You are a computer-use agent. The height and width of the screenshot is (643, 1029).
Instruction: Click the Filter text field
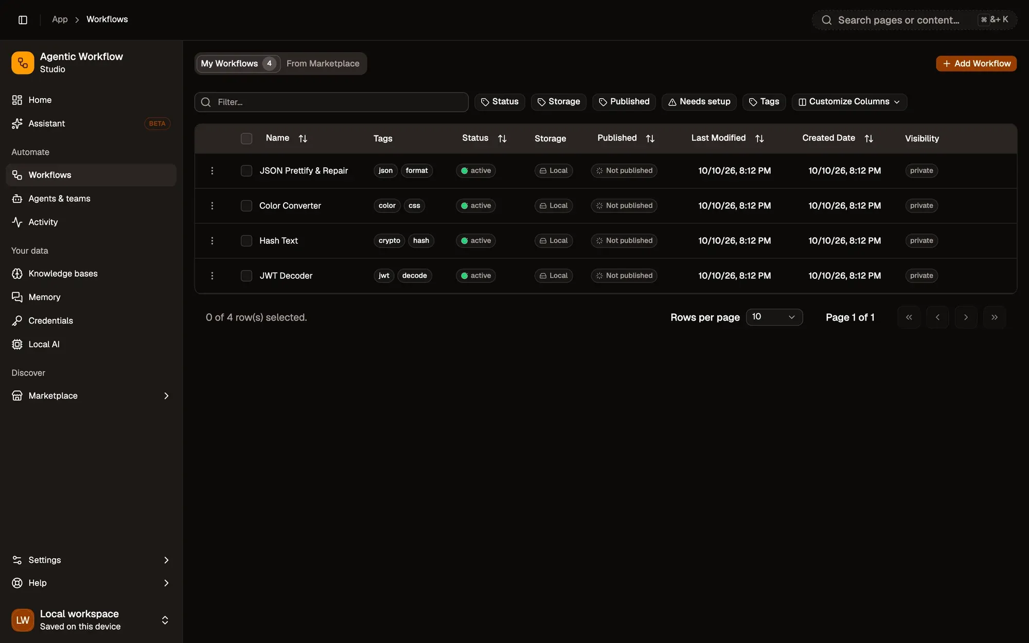tap(331, 102)
